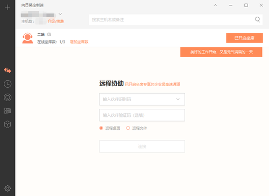
Task: Expand the partner ID dropdown arrow
Action: tap(178, 99)
